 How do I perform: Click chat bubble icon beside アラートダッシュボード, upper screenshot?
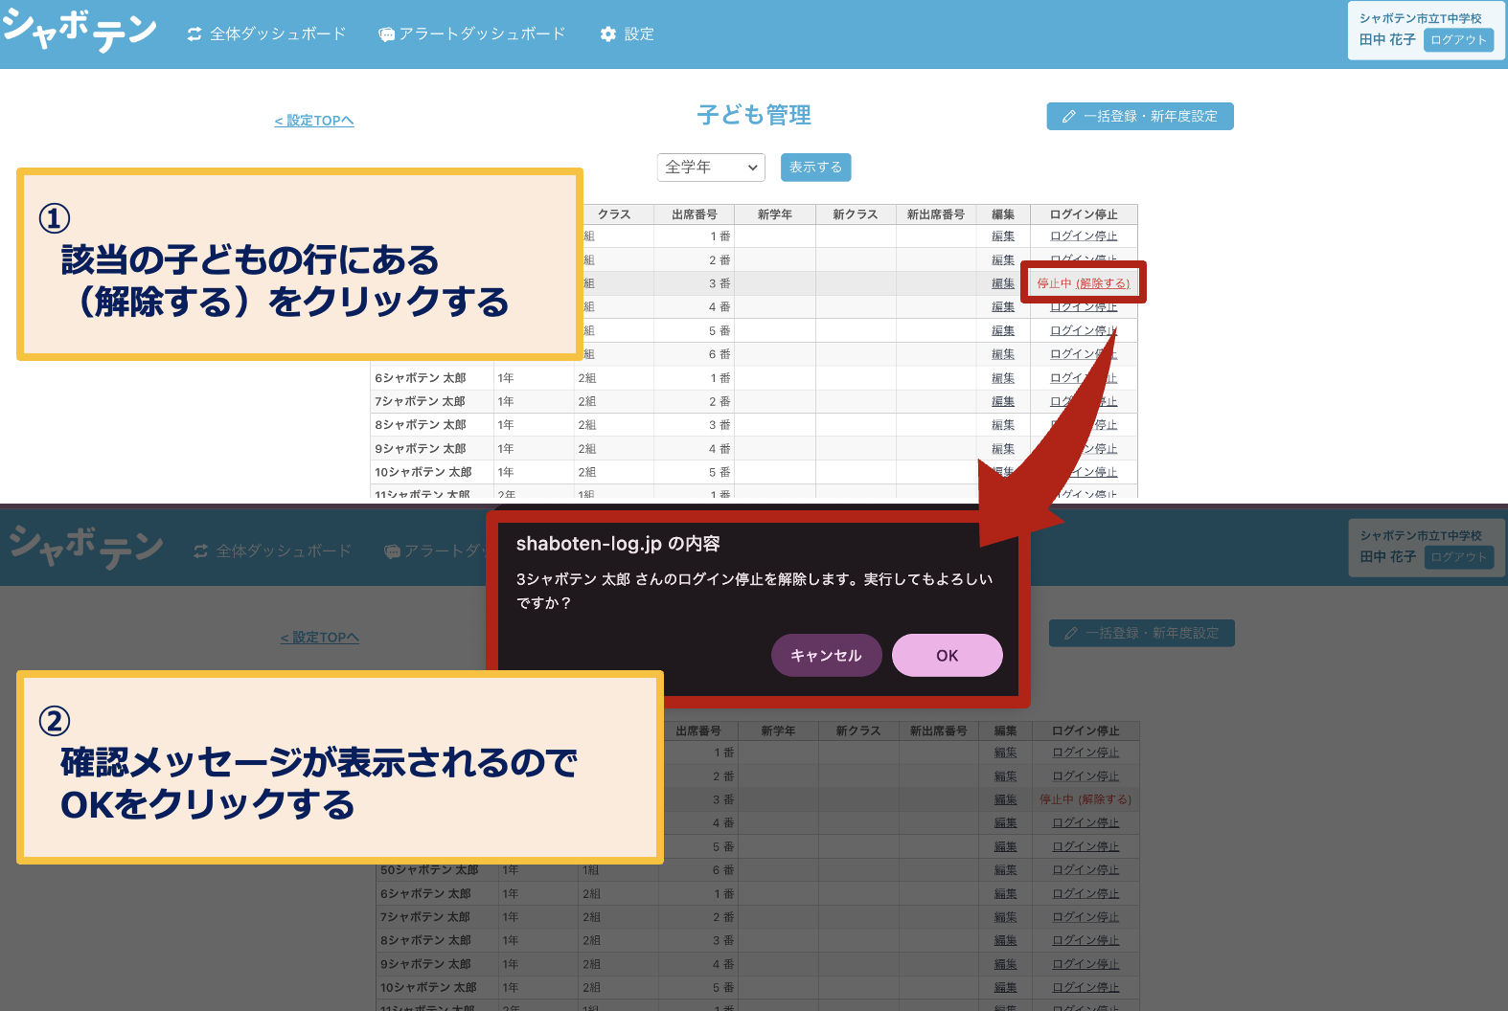pyautogui.click(x=387, y=34)
